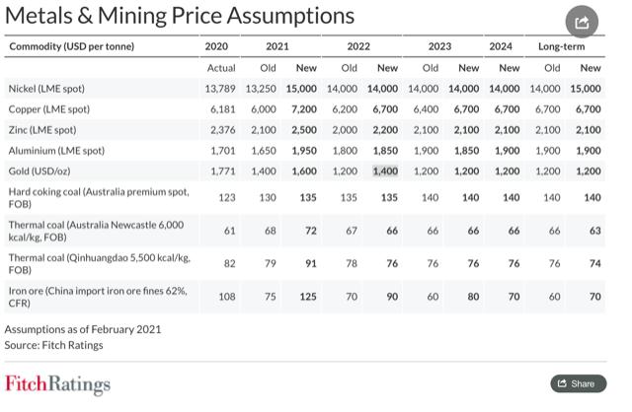The height and width of the screenshot is (412, 632).
Task: Select the highlighted Gold 2022 New value
Action: pos(385,171)
